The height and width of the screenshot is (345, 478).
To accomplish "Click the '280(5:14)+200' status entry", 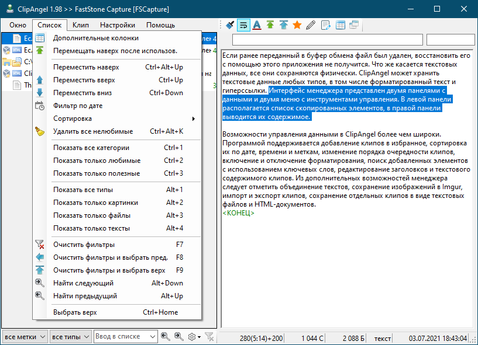I will click(262, 339).
